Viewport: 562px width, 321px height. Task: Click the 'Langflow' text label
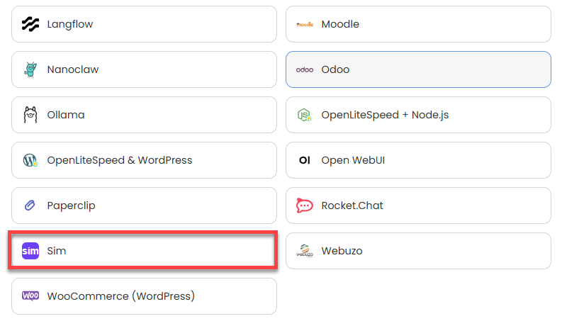tap(70, 24)
